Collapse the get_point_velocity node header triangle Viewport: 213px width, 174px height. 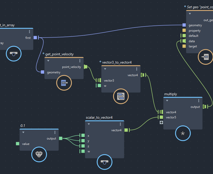tap(48, 61)
